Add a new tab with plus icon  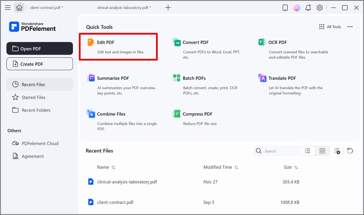coord(168,8)
